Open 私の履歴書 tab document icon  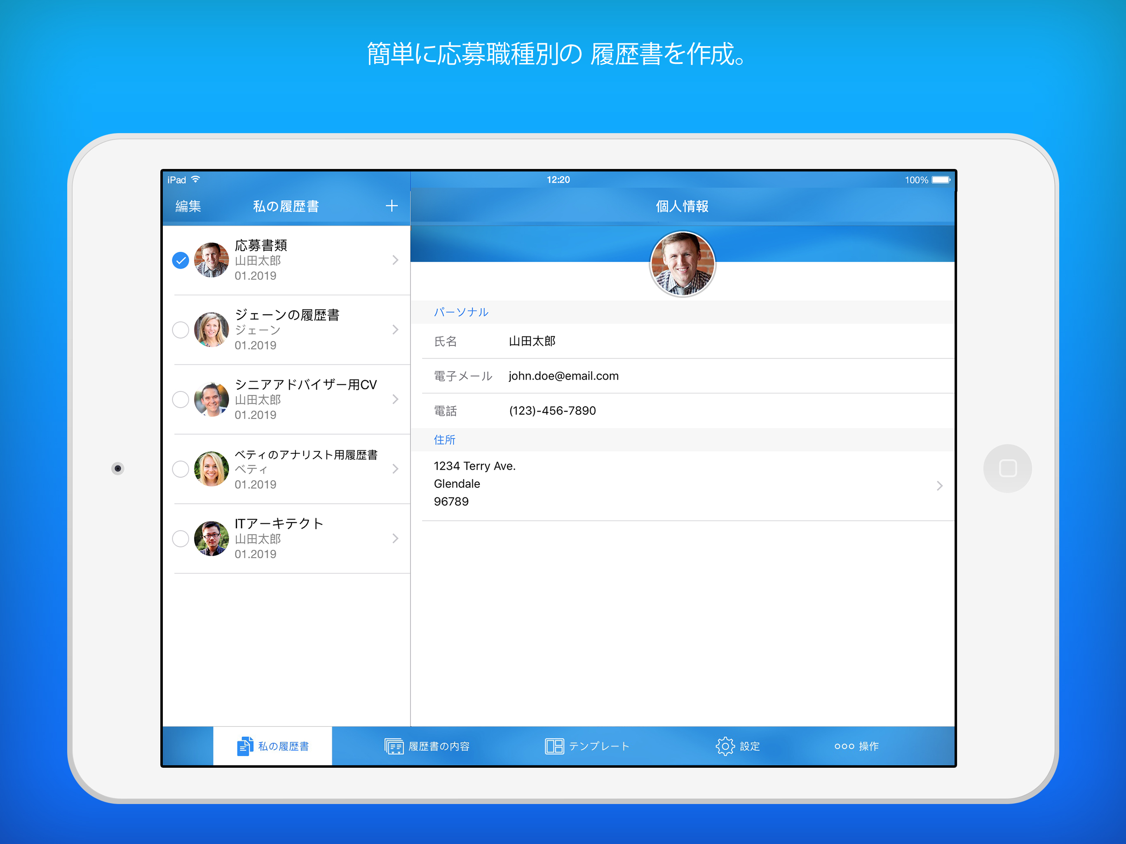tap(245, 746)
